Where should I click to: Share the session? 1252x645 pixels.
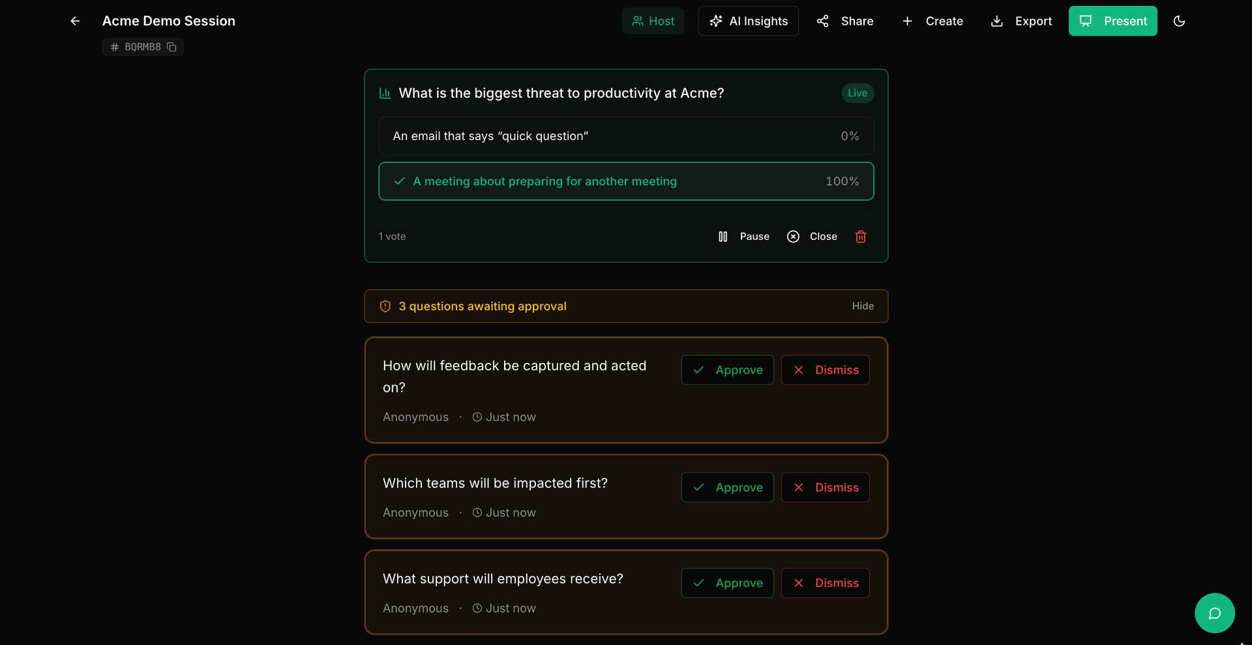pyautogui.click(x=844, y=21)
